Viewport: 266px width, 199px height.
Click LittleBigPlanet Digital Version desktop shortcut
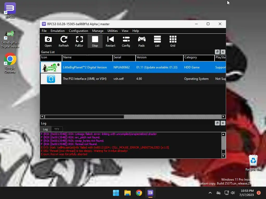pyautogui.click(x=10, y=39)
